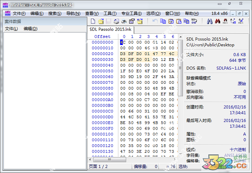Click offset row 000000D0
The image size is (252, 173).
point(102,117)
